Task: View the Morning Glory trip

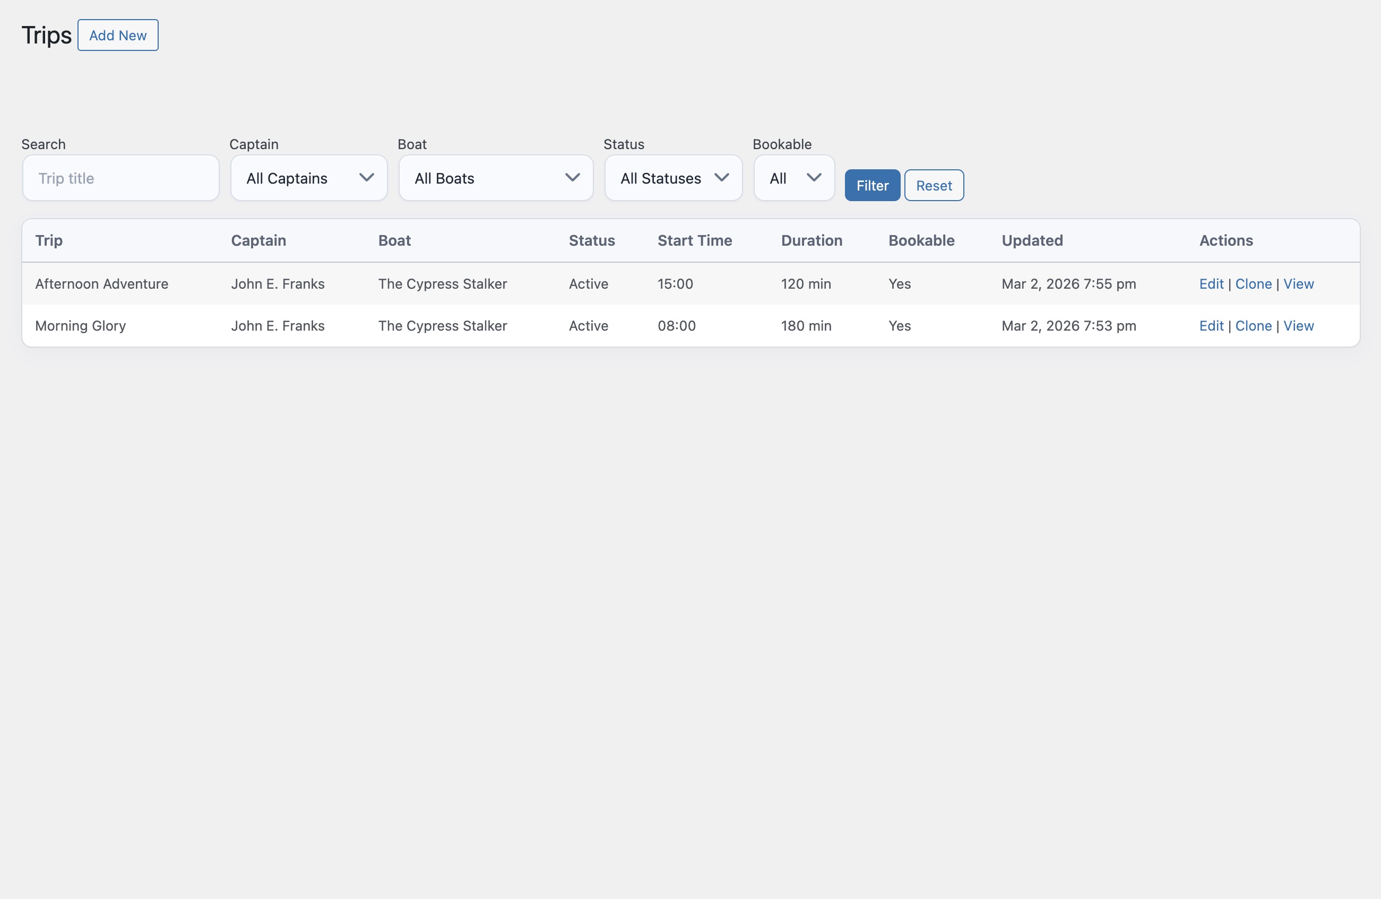Action: (x=1299, y=326)
